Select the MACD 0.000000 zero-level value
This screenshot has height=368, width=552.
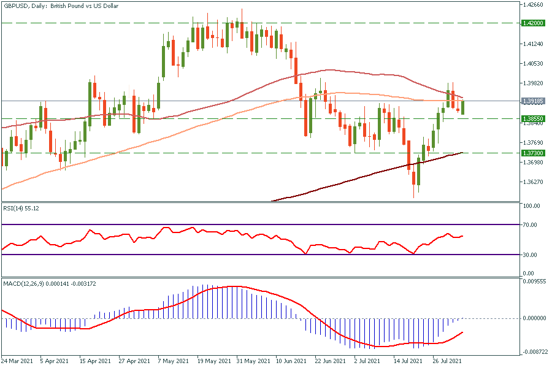pos(532,318)
